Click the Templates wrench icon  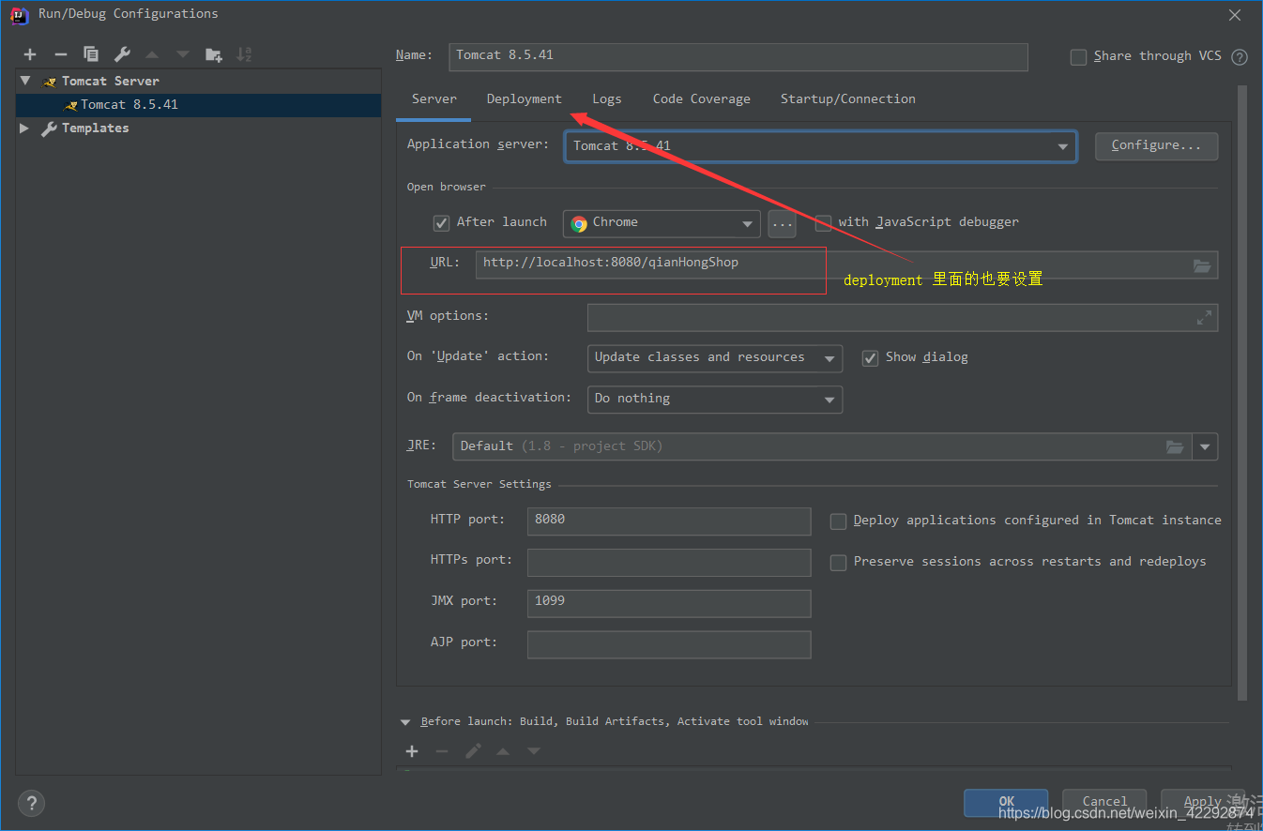pyautogui.click(x=49, y=128)
